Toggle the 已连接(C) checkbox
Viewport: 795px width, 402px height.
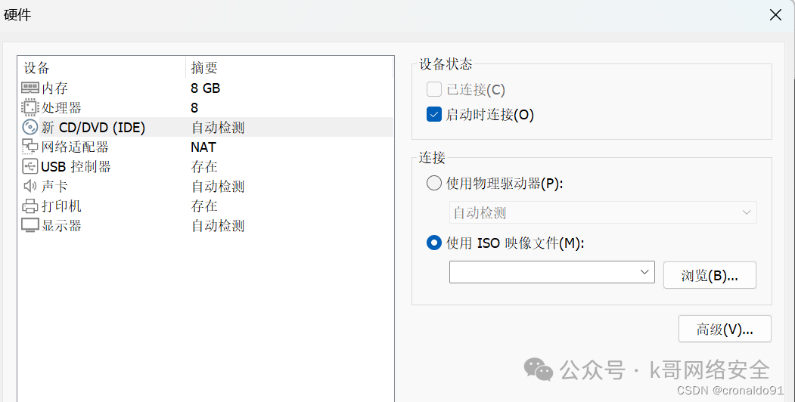tap(434, 90)
